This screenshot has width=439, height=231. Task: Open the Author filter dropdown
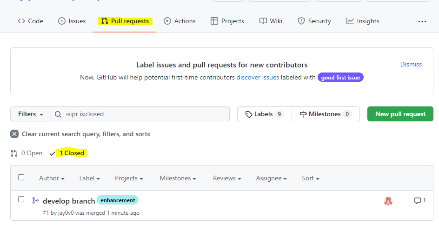(51, 178)
